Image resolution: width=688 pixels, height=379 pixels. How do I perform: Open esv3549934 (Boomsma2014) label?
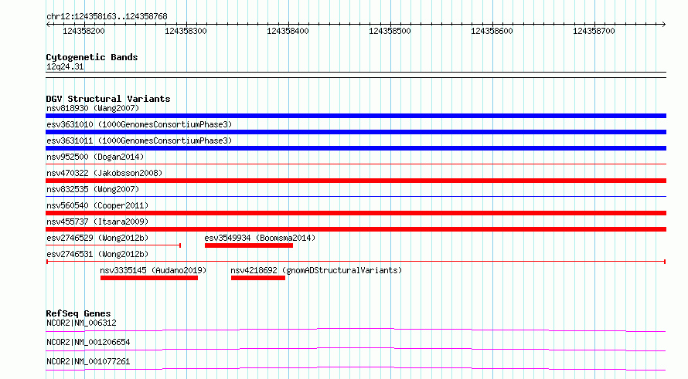pos(260,238)
